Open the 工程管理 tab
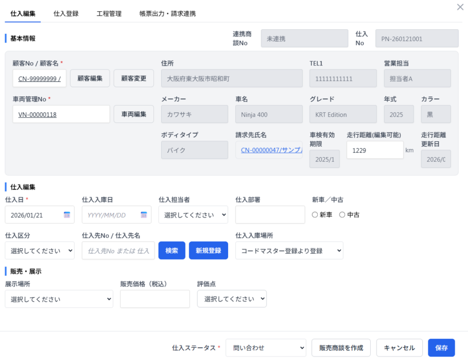The width and height of the screenshot is (468, 362). coord(109,14)
